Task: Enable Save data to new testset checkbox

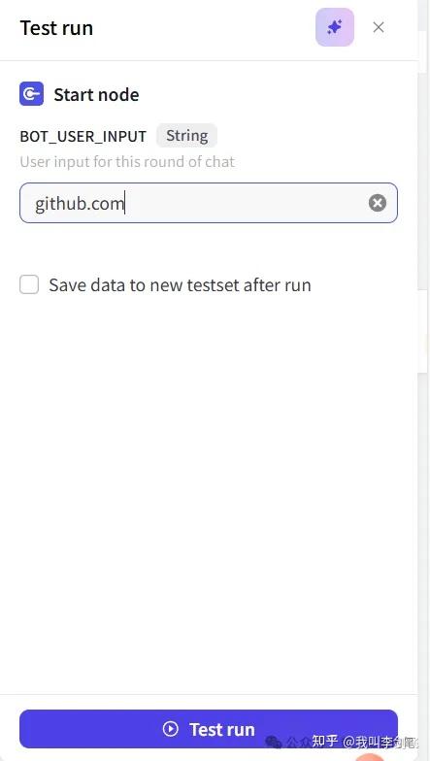Action: (29, 284)
